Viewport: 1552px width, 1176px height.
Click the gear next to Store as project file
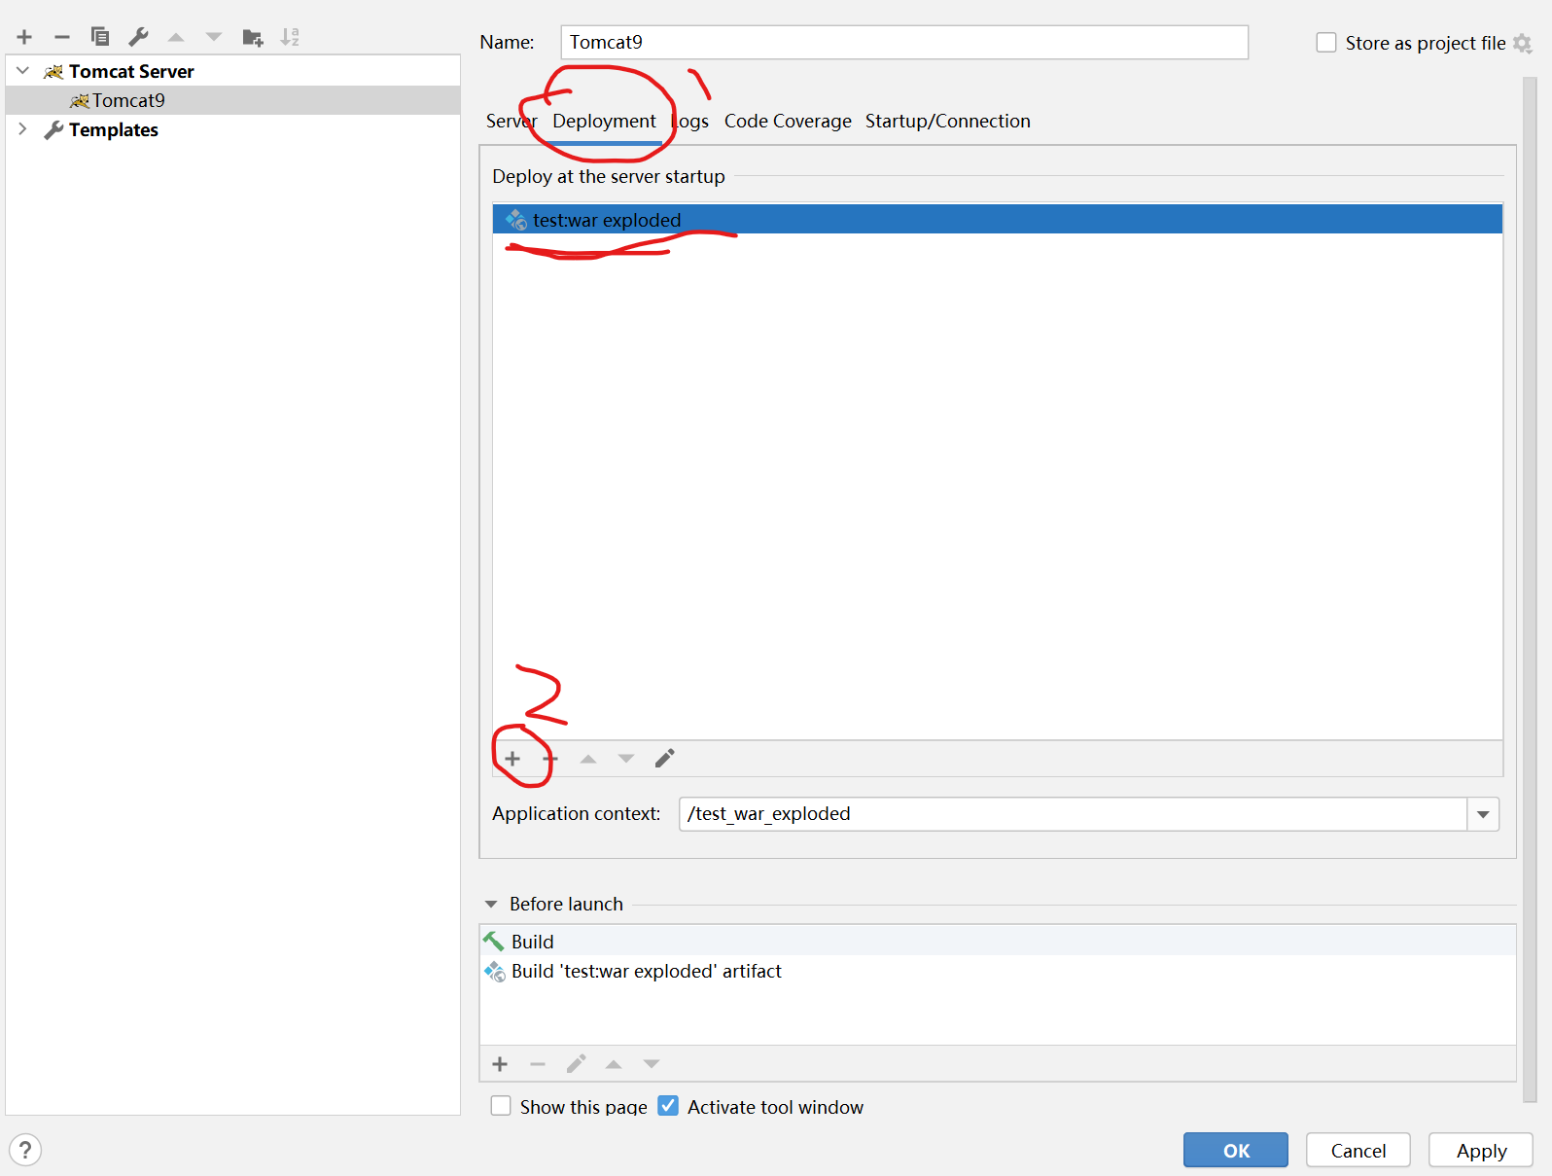click(1523, 44)
